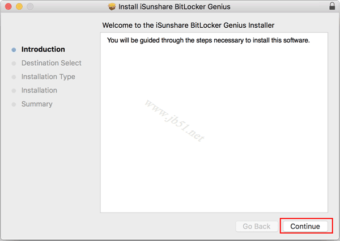This screenshot has width=340, height=241.
Task: Click the padlock icon in title bar
Action: 331,6
